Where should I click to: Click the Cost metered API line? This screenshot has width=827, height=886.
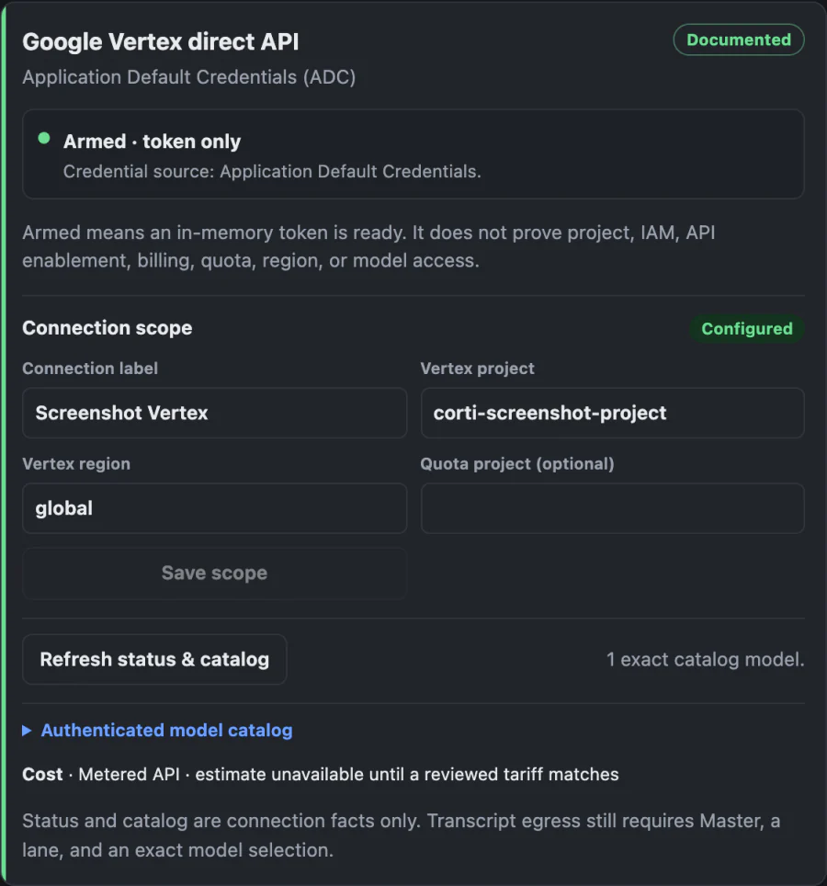coord(321,774)
